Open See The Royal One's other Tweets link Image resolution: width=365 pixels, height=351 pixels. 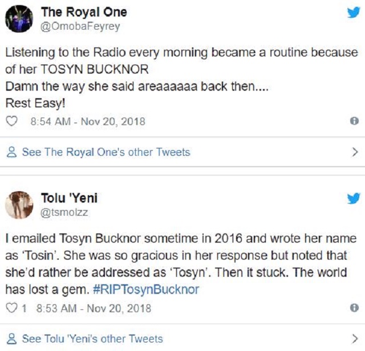(106, 152)
